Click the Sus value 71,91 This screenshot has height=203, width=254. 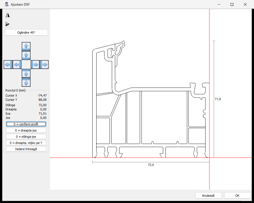42,113
